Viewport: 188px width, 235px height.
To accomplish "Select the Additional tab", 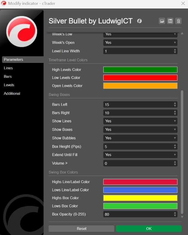I will pyautogui.click(x=12, y=93).
